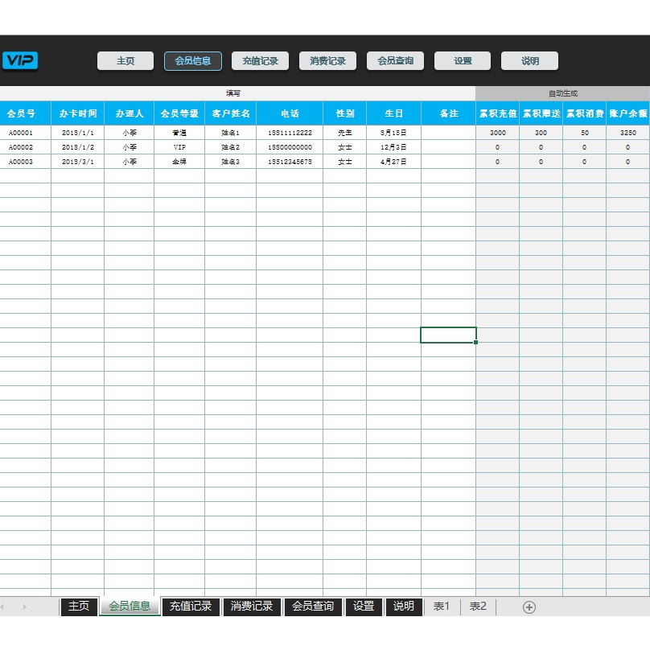Click the VIP logo icon
Screen dimensions: 650x650
tap(19, 61)
